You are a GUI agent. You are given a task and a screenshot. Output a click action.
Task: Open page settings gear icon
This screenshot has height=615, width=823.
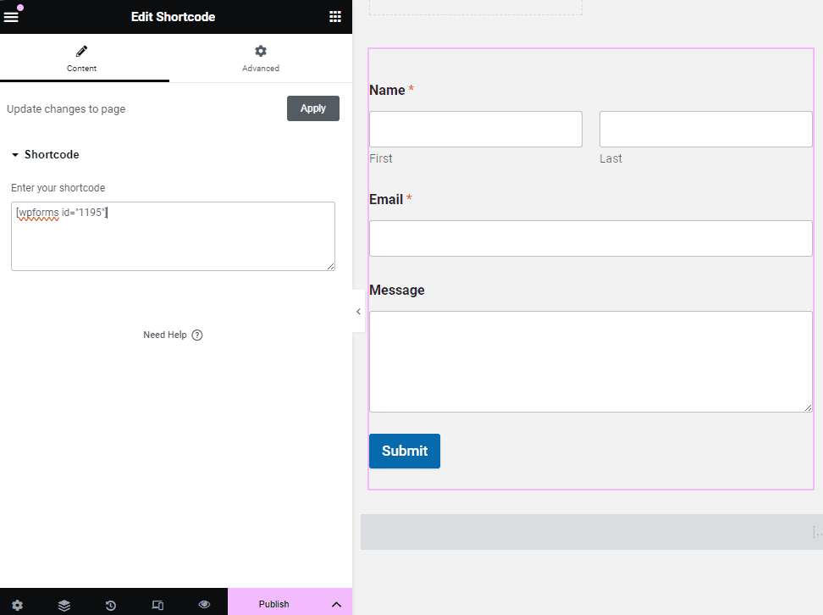point(17,605)
